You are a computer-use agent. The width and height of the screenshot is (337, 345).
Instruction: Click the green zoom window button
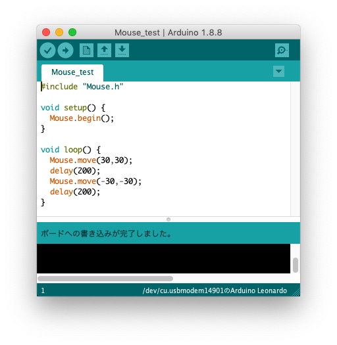point(72,32)
